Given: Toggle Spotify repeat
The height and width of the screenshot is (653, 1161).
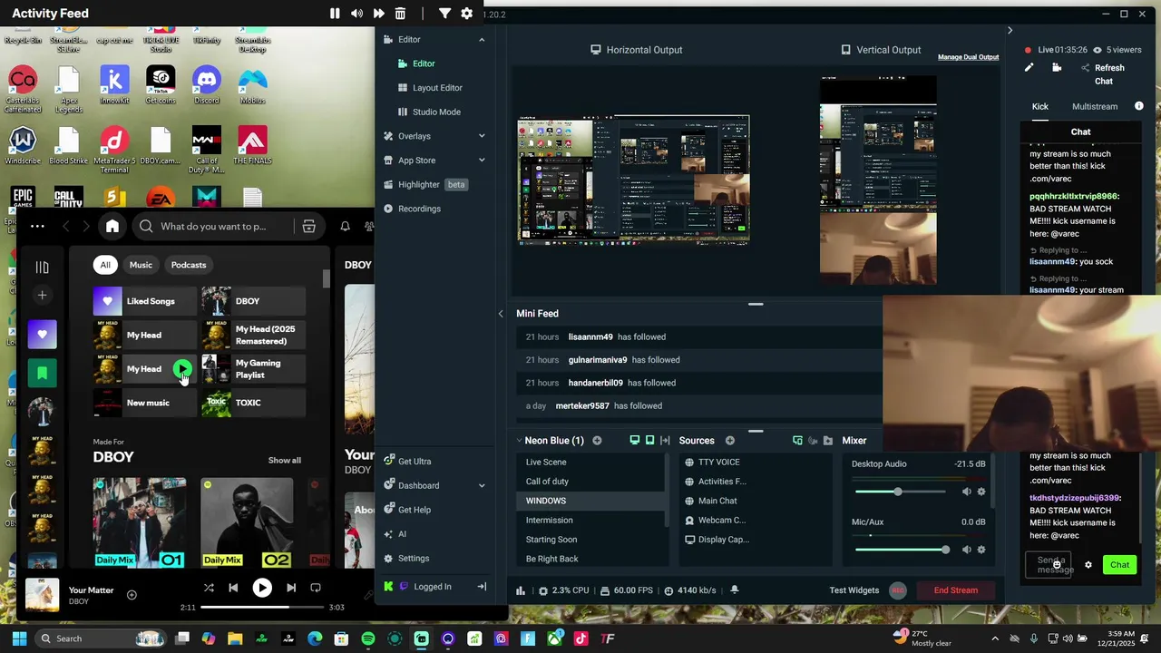Looking at the screenshot, I should click(316, 588).
